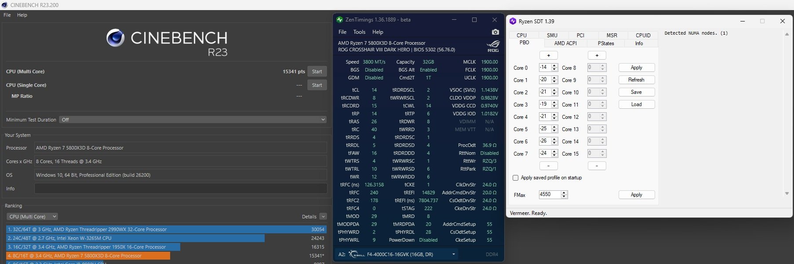Screen dimensions: 794x264
Task: Click the minus button below Core 15 column
Action: [x=597, y=166]
